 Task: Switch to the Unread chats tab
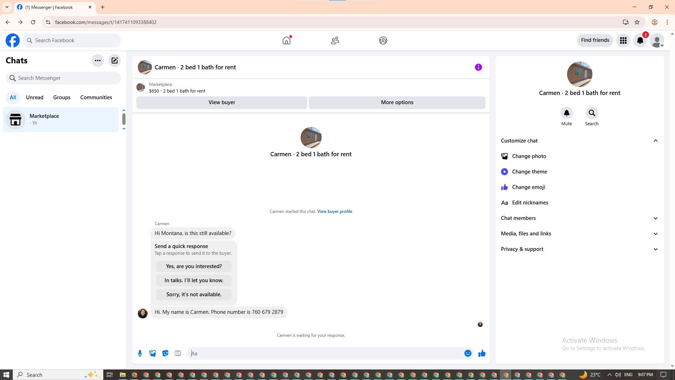[34, 97]
